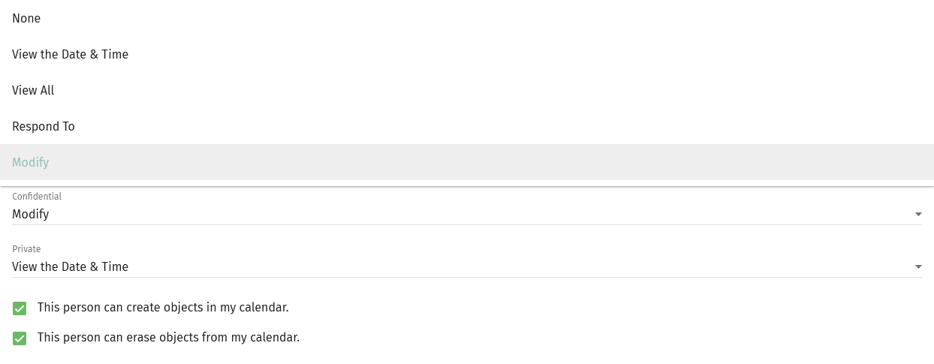Click the Private field label
The image size is (934, 364).
tap(26, 249)
